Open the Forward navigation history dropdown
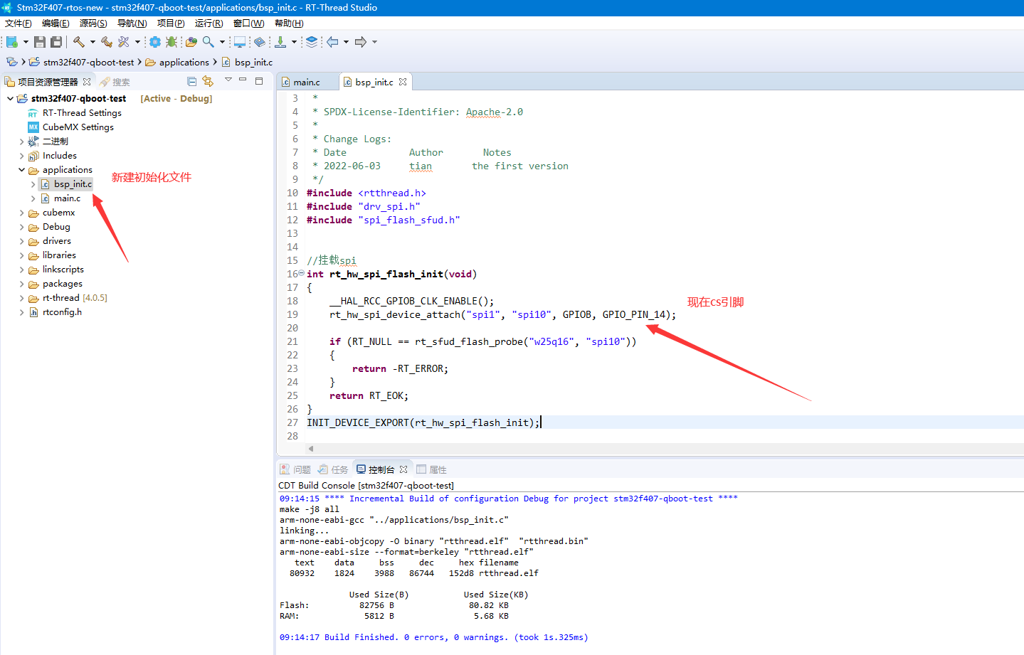1024x655 pixels. (x=374, y=42)
